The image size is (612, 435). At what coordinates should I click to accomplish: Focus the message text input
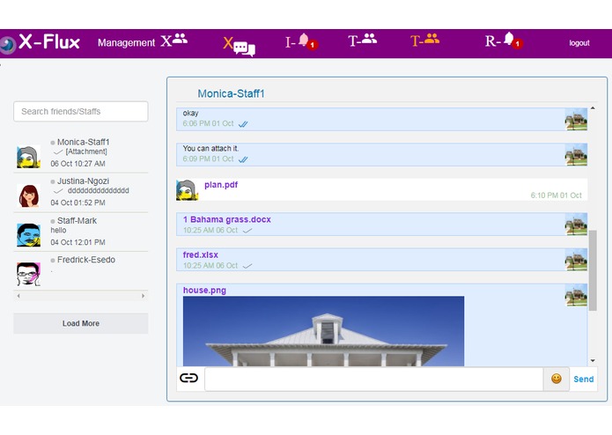pyautogui.click(x=374, y=379)
